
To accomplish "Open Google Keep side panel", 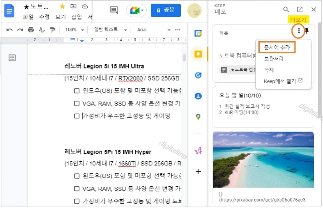I will (198, 54).
